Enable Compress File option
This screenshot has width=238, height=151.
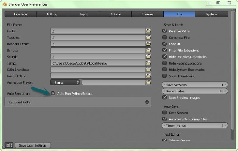pyautogui.click(x=165, y=37)
